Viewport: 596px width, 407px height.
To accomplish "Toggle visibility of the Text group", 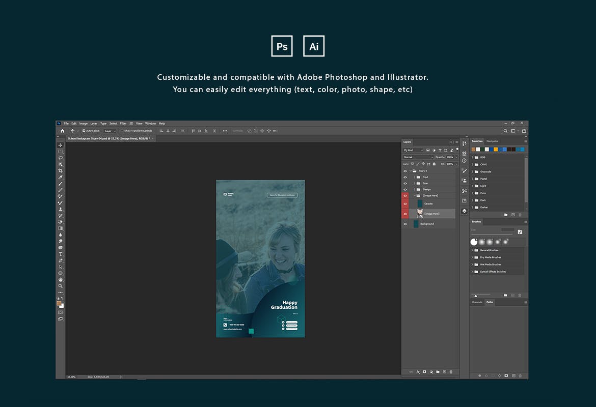I will [405, 177].
